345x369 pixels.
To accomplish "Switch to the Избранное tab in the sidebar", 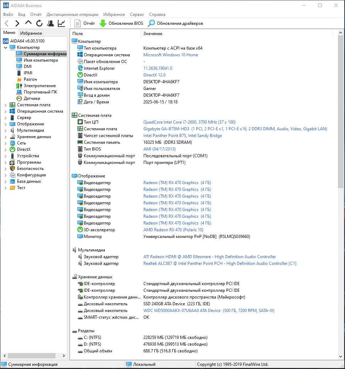I will [x=31, y=33].
